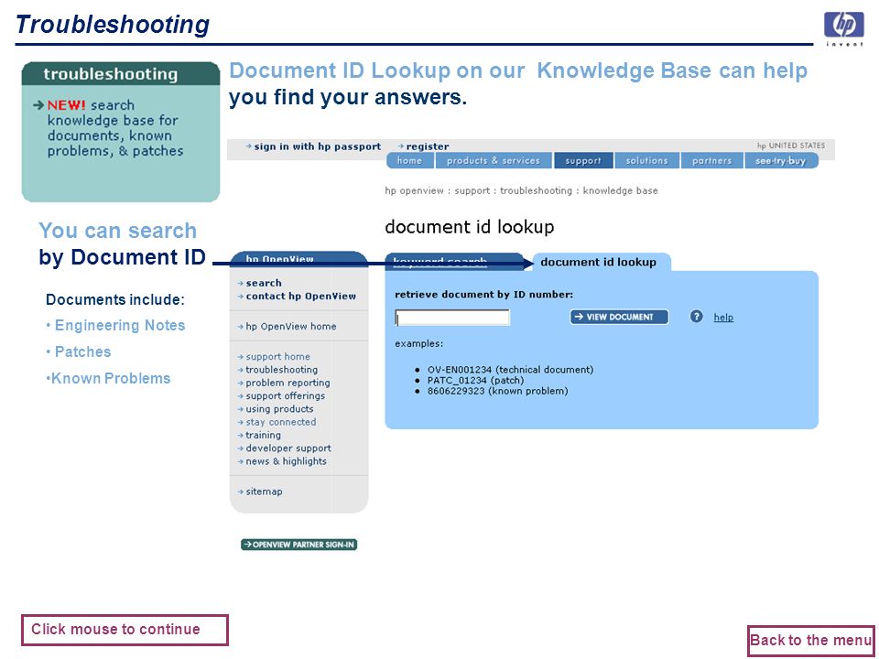Click example PATC_01234 (patch)
This screenshot has width=879, height=659.
pyautogui.click(x=475, y=381)
